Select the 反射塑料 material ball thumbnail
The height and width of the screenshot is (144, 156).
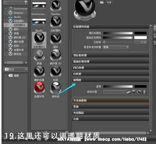point(56,22)
